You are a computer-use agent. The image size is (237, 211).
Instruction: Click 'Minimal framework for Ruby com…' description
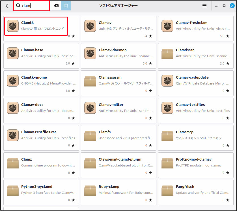pos(126,193)
